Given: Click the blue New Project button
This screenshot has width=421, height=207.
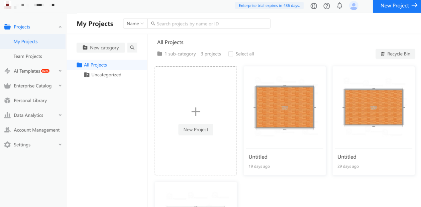Looking at the screenshot, I should coord(397,6).
